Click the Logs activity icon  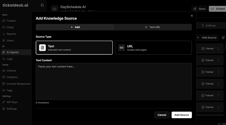(4, 59)
